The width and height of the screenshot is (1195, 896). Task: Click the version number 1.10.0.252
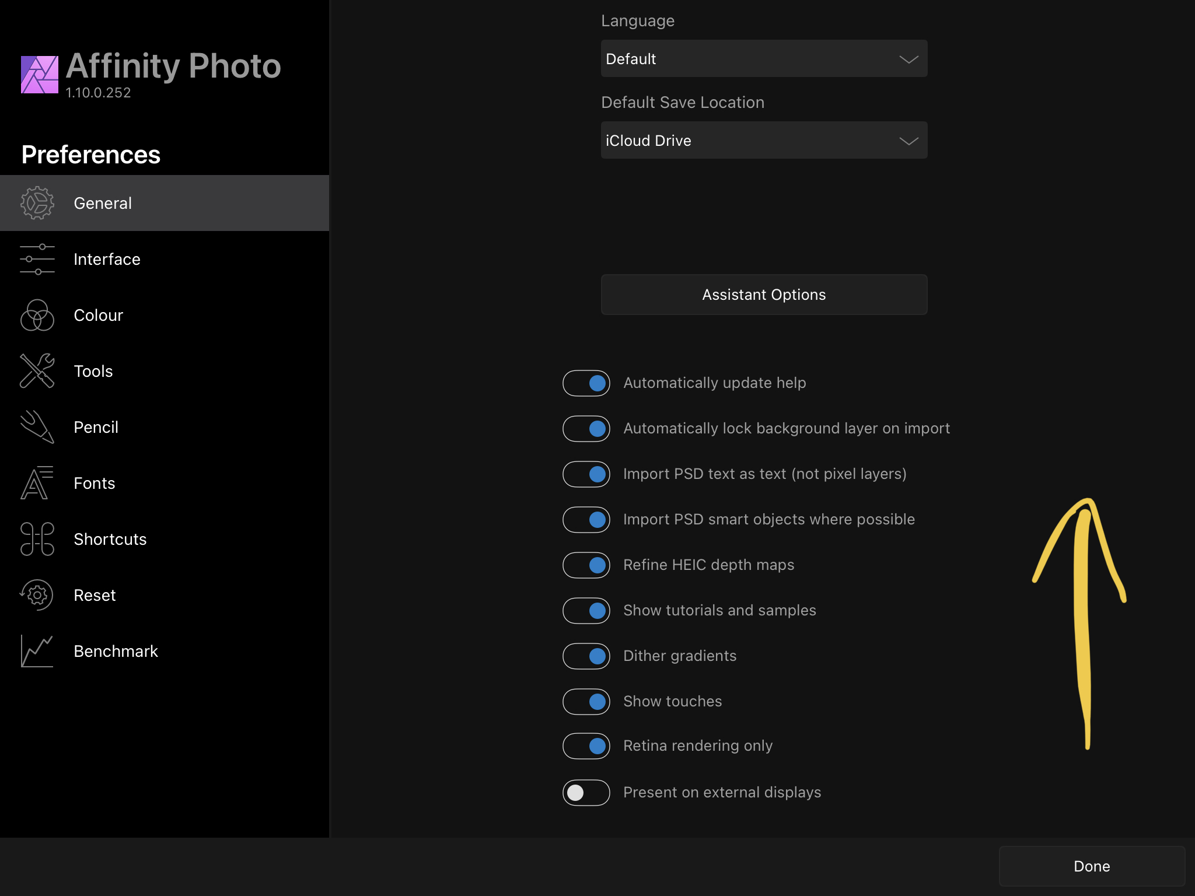[98, 93]
